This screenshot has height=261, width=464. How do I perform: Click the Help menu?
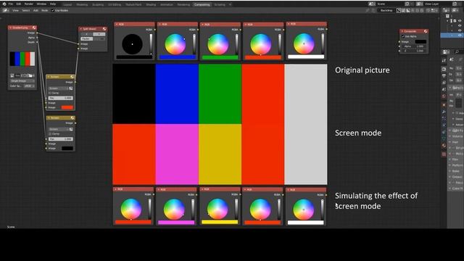[53, 4]
